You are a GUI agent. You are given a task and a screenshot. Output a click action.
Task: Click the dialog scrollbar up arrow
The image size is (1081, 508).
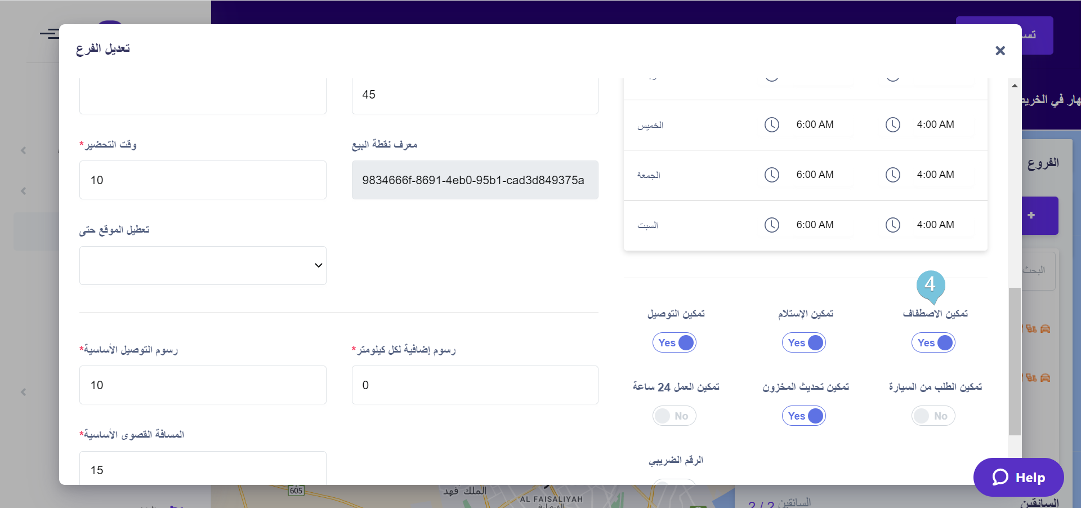point(1015,86)
